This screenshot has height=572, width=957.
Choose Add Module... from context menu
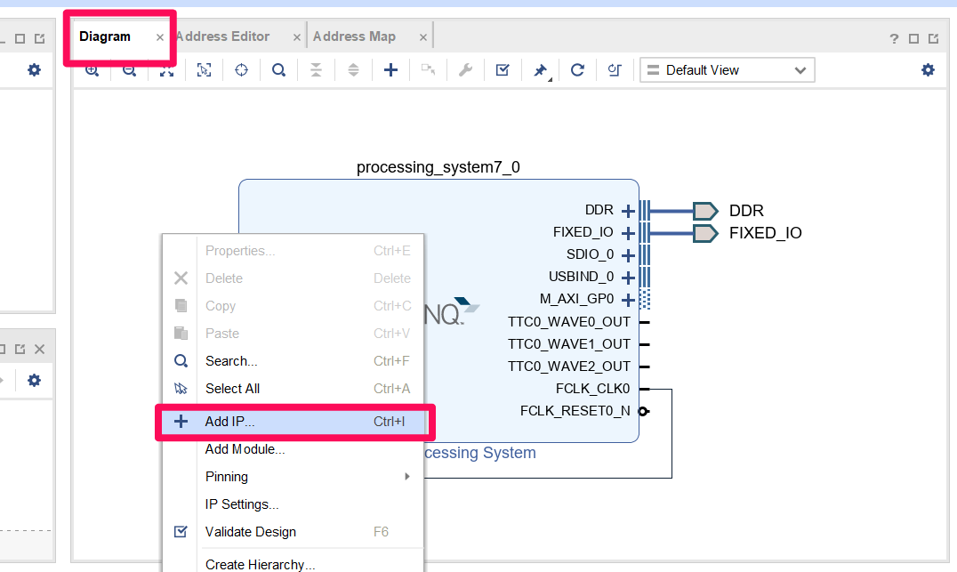pyautogui.click(x=294, y=449)
